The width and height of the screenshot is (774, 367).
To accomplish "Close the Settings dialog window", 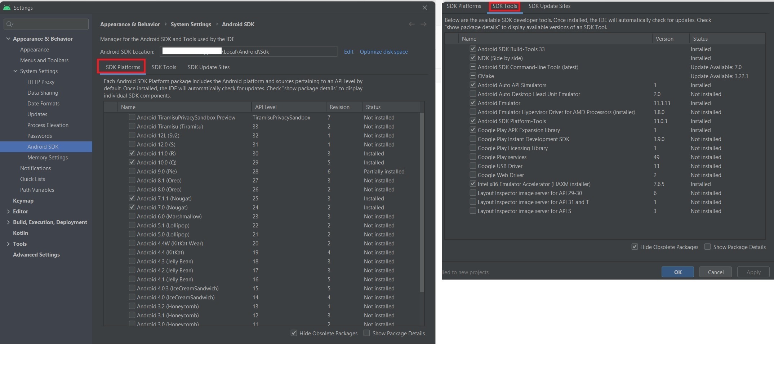I will coord(425,8).
